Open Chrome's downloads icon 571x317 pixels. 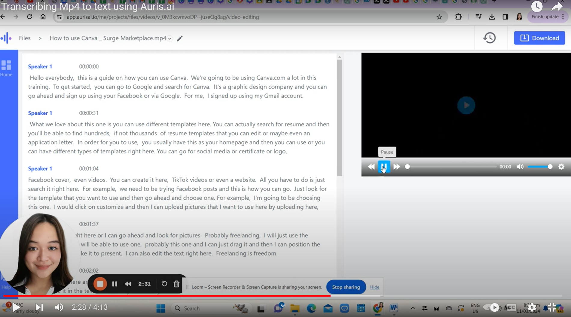coord(492,17)
